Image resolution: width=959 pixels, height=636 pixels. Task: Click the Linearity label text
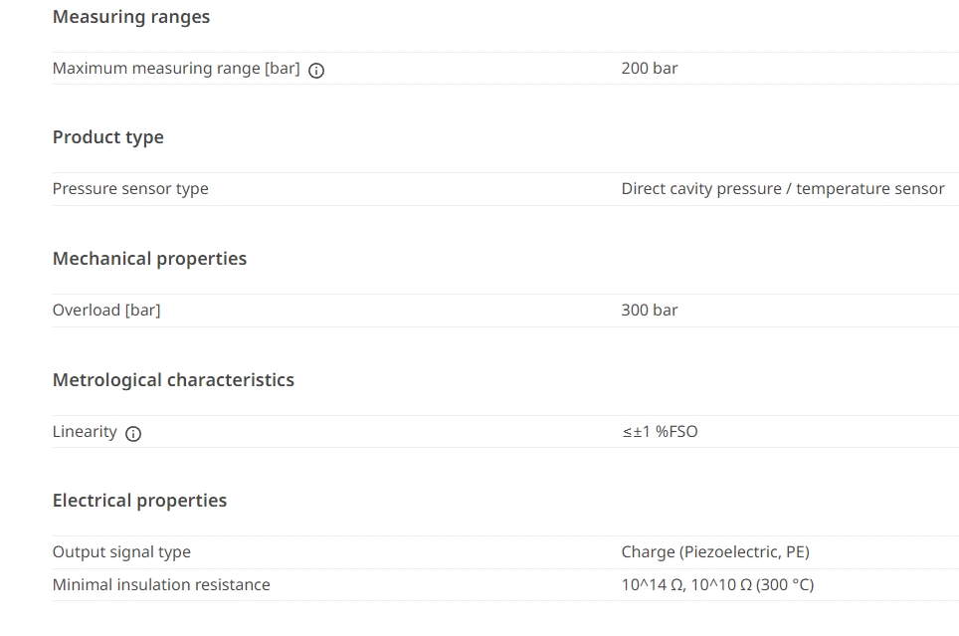pos(85,432)
